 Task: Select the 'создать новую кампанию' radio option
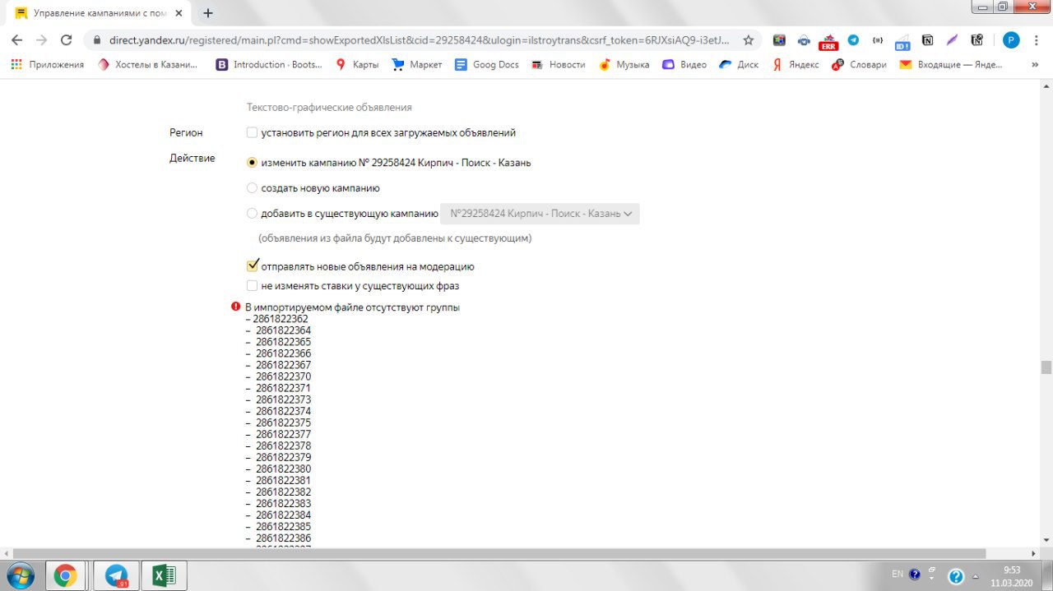[x=252, y=187]
